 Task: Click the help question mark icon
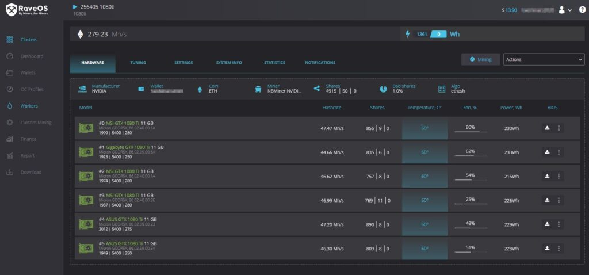(582, 10)
